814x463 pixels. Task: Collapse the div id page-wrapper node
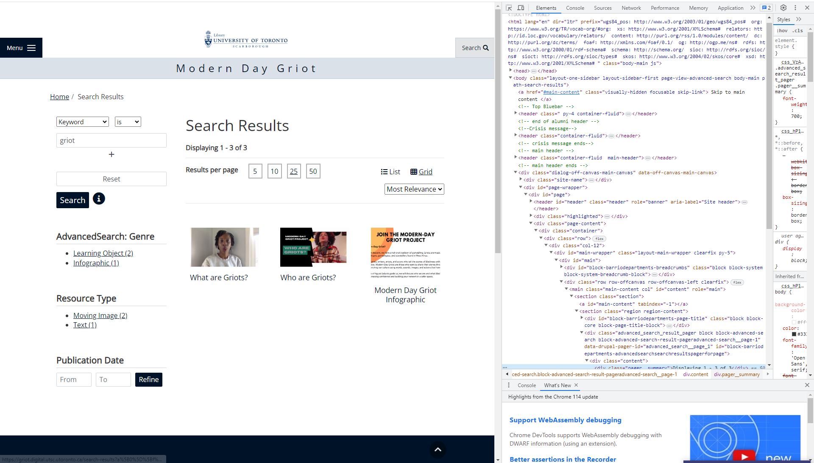(x=521, y=187)
